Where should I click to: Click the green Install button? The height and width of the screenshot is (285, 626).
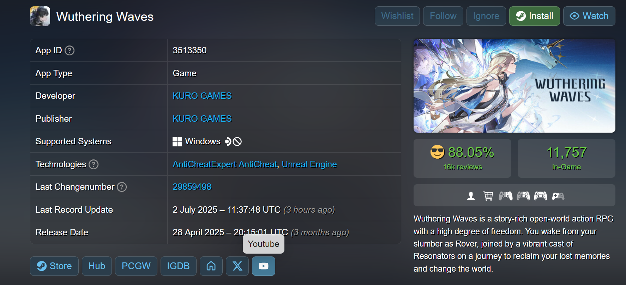tap(535, 16)
